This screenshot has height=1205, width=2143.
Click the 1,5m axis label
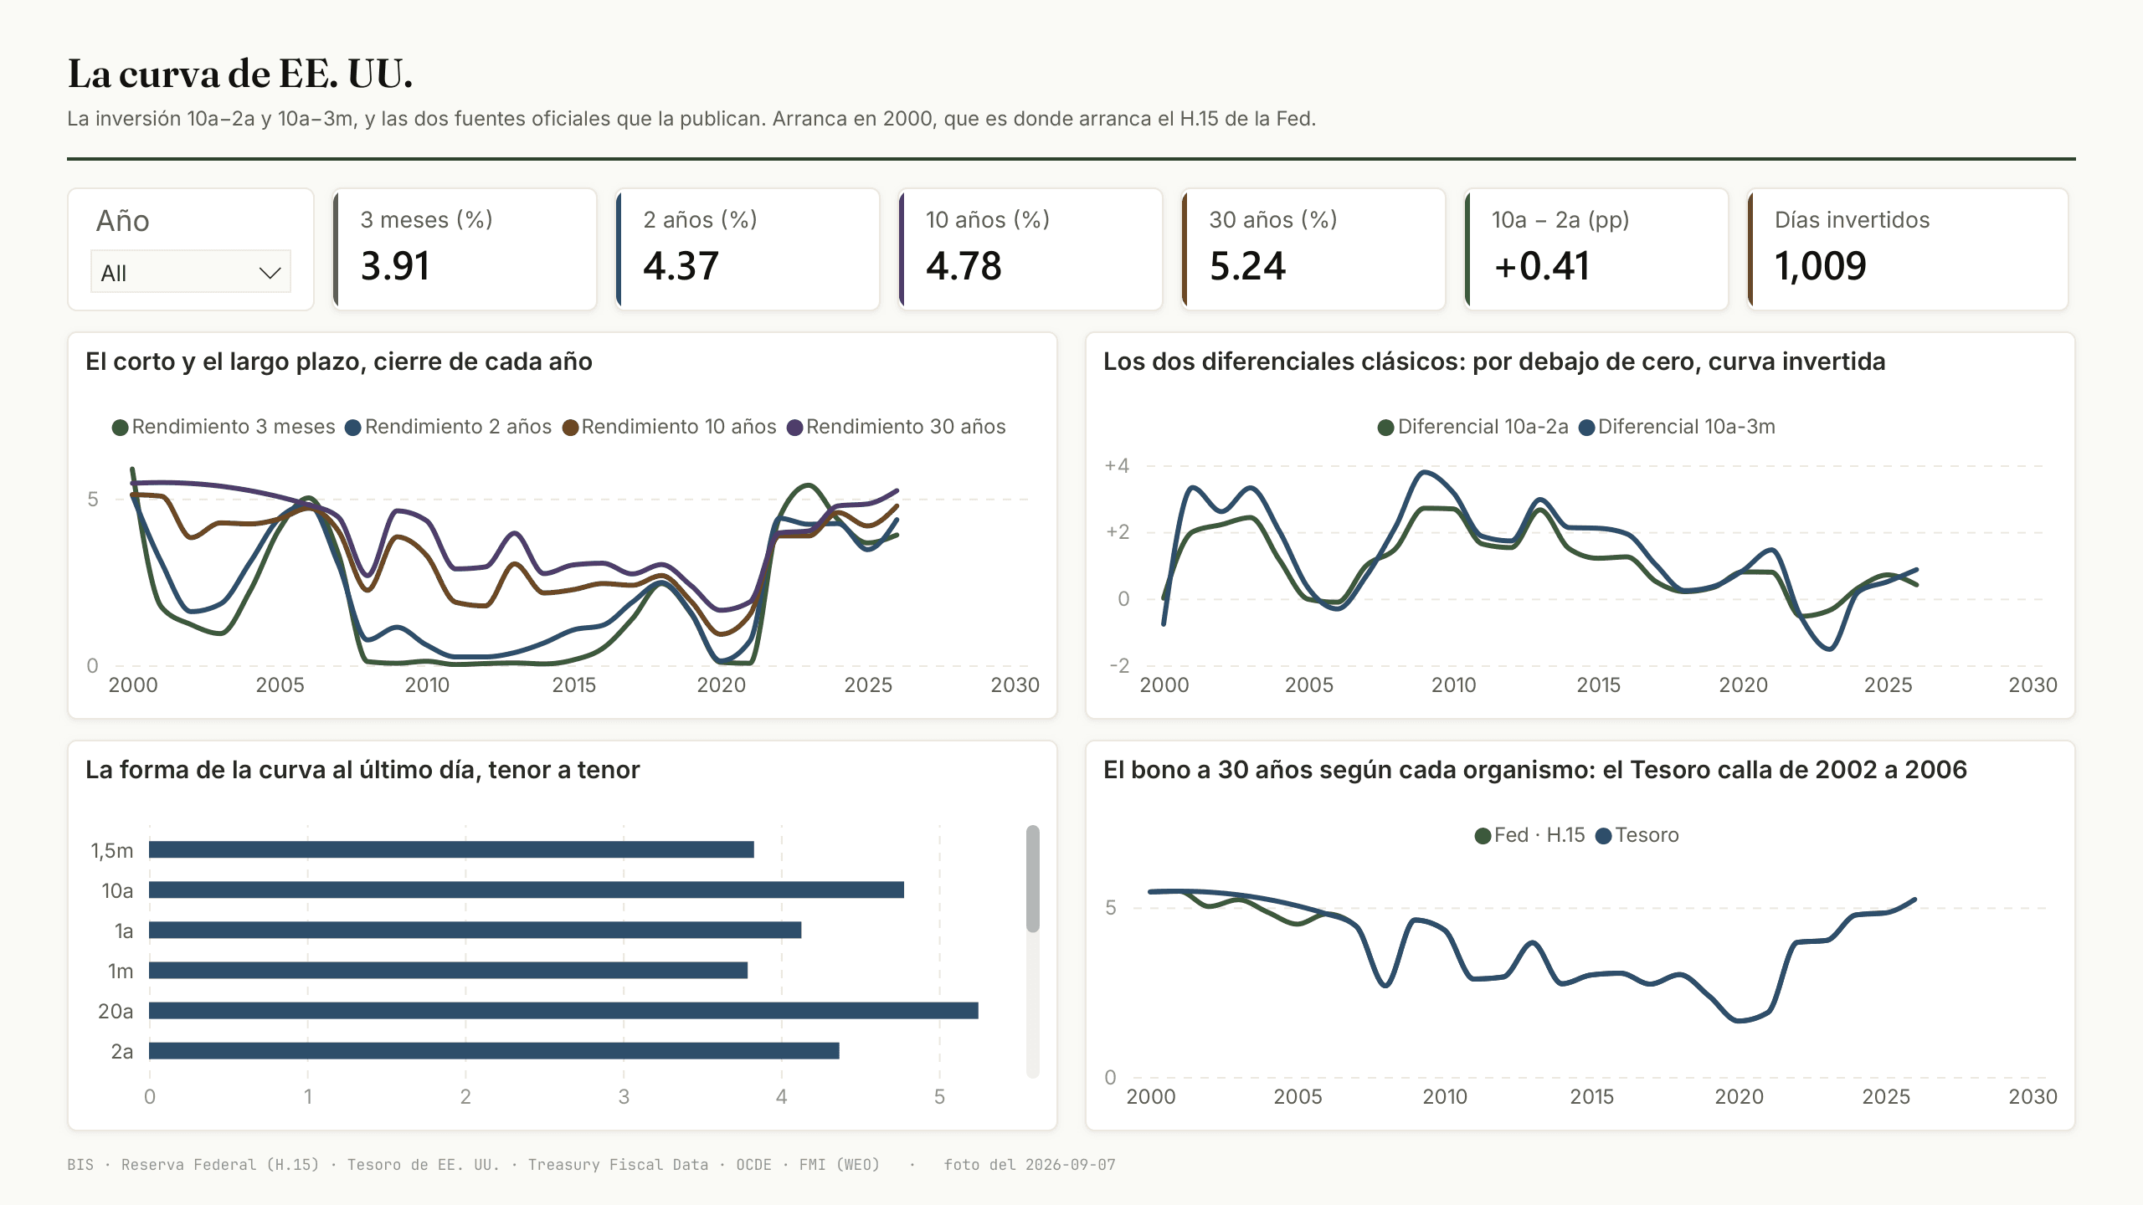click(112, 851)
